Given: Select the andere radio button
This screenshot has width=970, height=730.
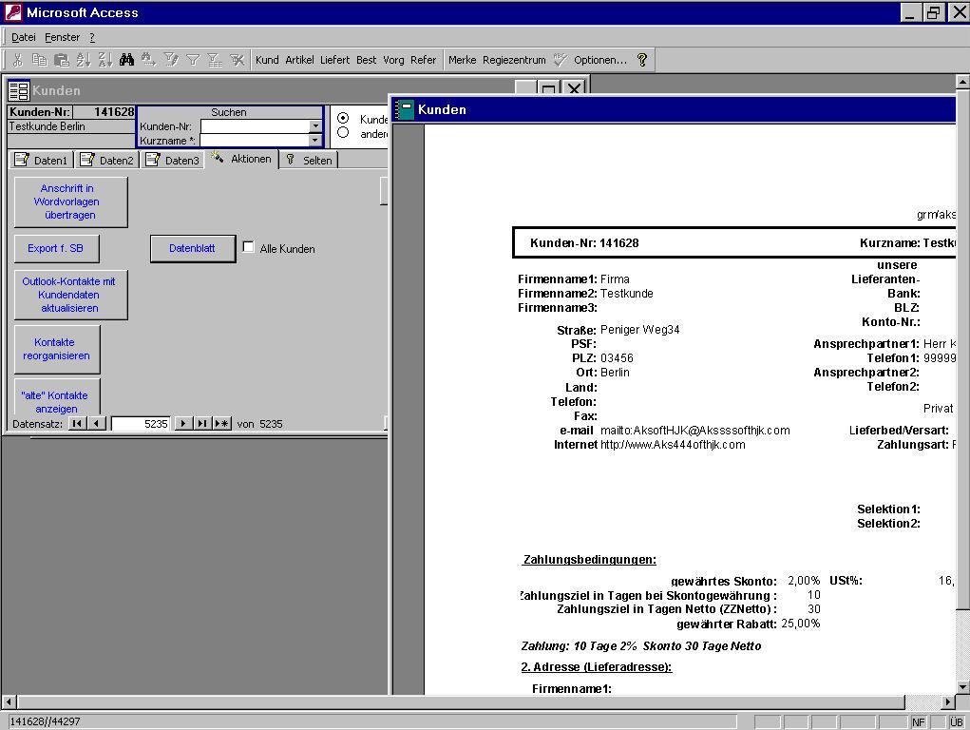Looking at the screenshot, I should point(343,133).
